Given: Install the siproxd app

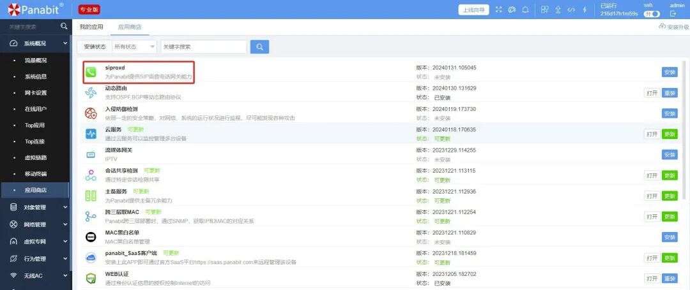Looking at the screenshot, I should point(670,73).
